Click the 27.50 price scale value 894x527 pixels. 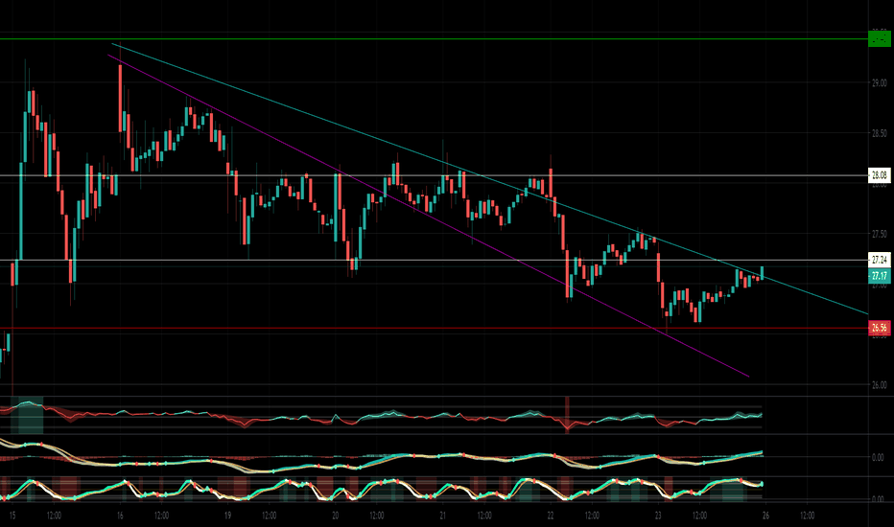click(880, 234)
